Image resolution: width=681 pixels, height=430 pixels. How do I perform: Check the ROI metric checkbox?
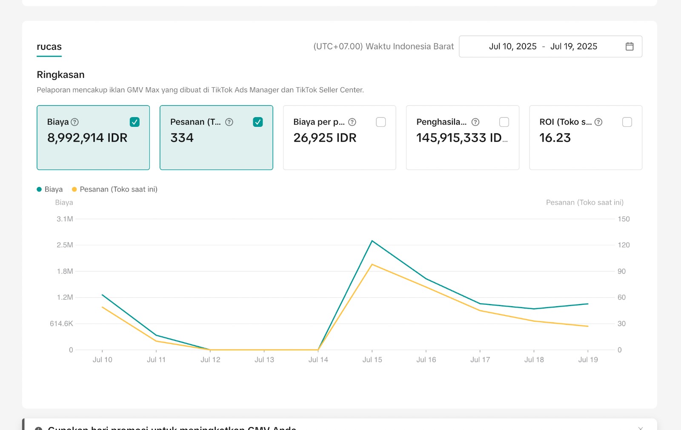pos(627,122)
